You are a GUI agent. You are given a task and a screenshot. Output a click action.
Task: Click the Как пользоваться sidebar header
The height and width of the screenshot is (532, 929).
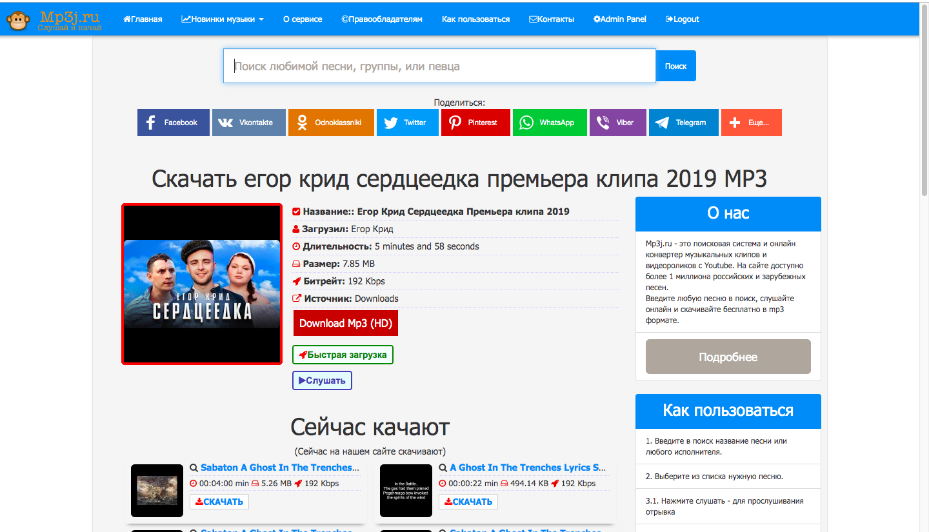728,411
